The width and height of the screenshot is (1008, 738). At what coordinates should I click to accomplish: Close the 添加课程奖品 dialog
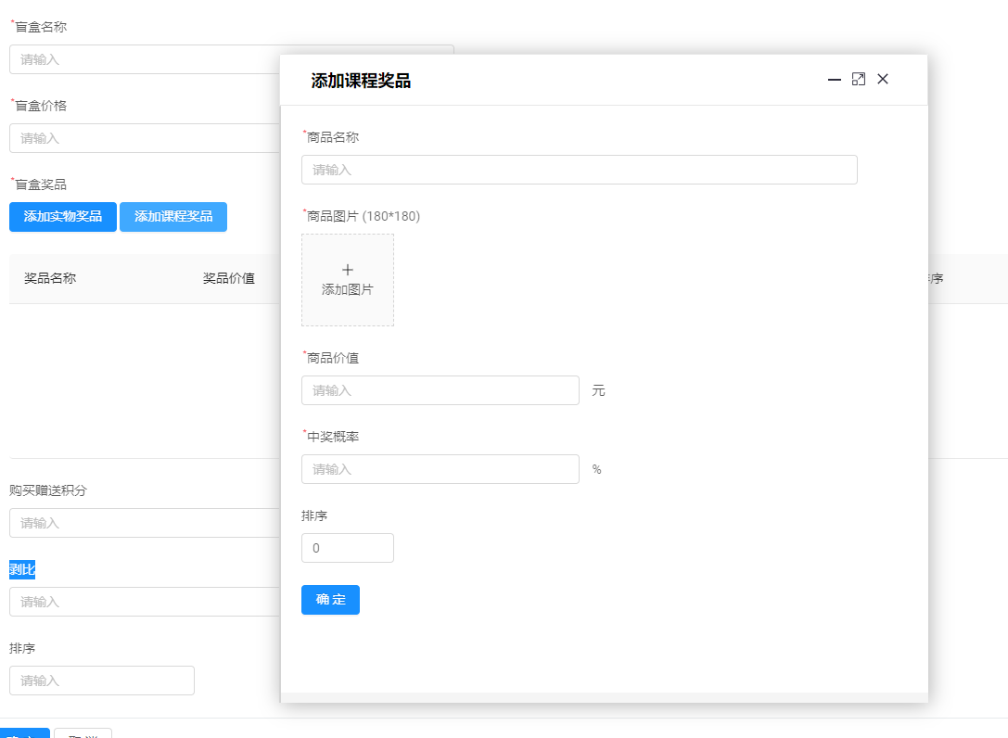tap(883, 79)
